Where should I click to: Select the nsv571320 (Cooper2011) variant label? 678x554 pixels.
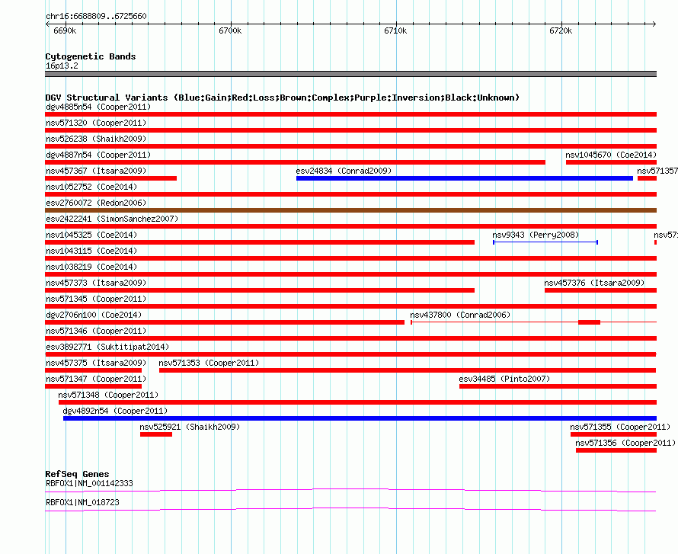pos(96,123)
